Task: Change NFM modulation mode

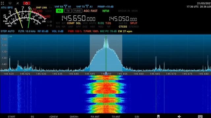Action: click(x=105, y=11)
